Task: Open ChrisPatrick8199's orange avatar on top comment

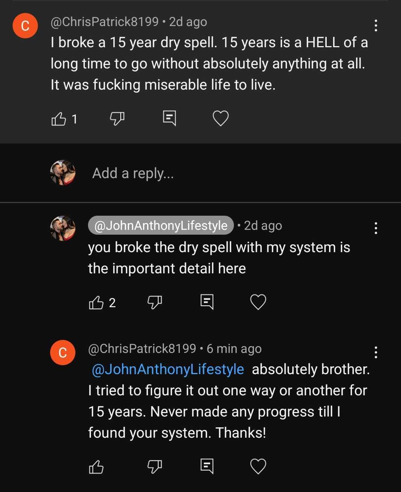Action: pos(25,26)
